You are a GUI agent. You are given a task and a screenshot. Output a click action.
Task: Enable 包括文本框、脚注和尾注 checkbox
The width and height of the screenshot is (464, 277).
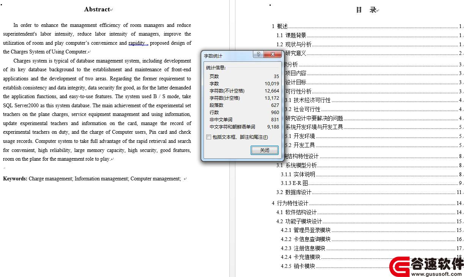[x=208, y=137]
